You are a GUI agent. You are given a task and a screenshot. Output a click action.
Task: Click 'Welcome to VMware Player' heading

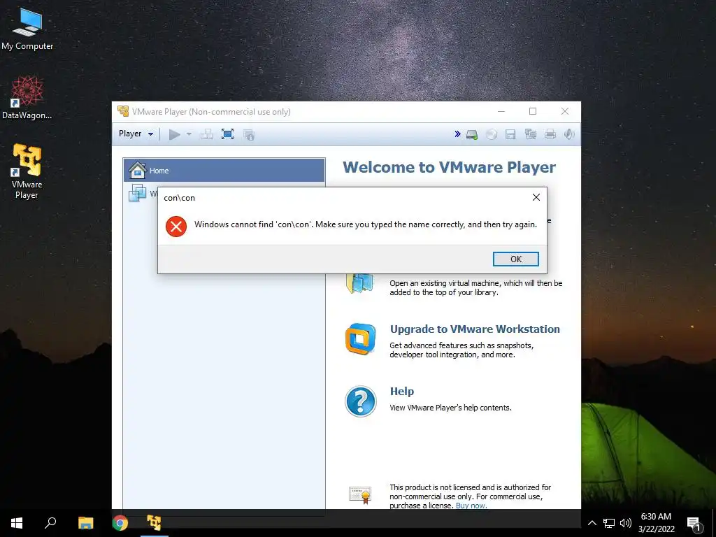[x=450, y=167]
